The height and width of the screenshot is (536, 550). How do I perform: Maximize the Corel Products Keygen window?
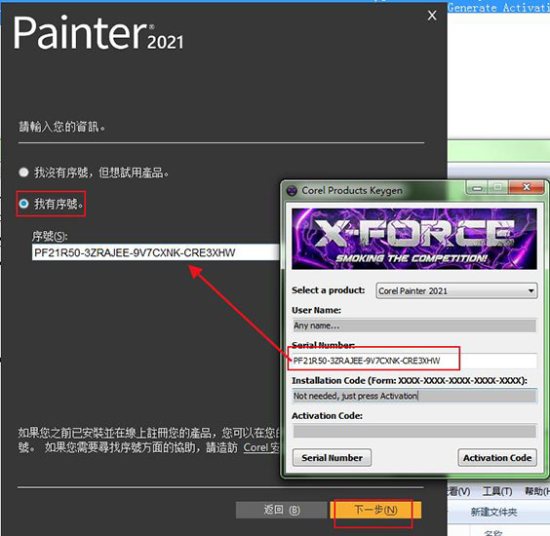point(497,187)
